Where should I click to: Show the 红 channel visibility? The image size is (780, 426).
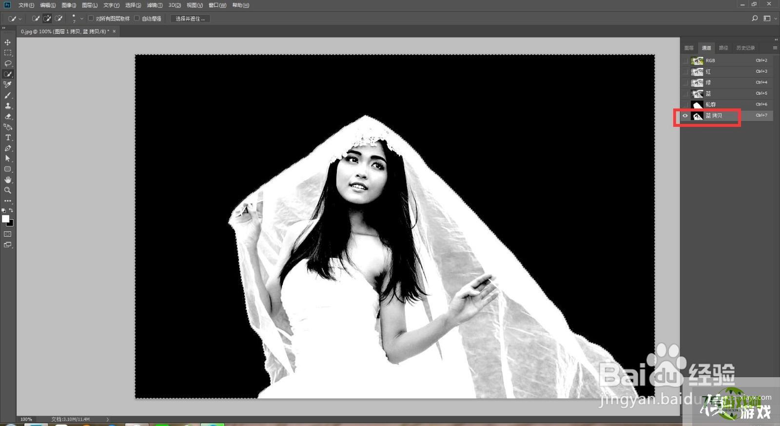(x=685, y=72)
